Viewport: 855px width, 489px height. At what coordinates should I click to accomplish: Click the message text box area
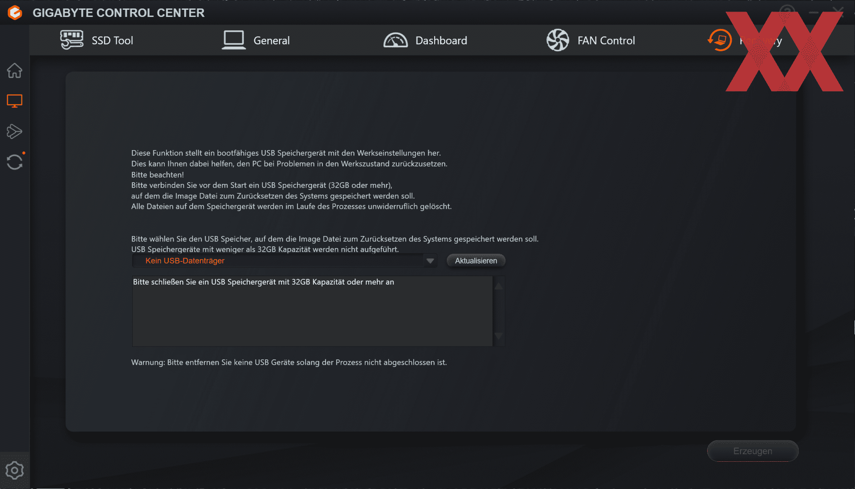313,311
